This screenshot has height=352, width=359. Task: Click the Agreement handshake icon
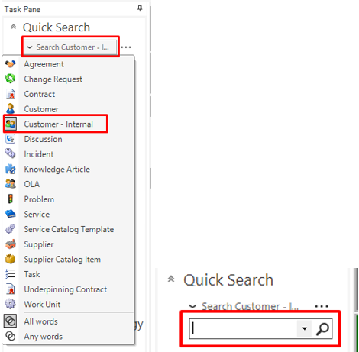pos(11,64)
